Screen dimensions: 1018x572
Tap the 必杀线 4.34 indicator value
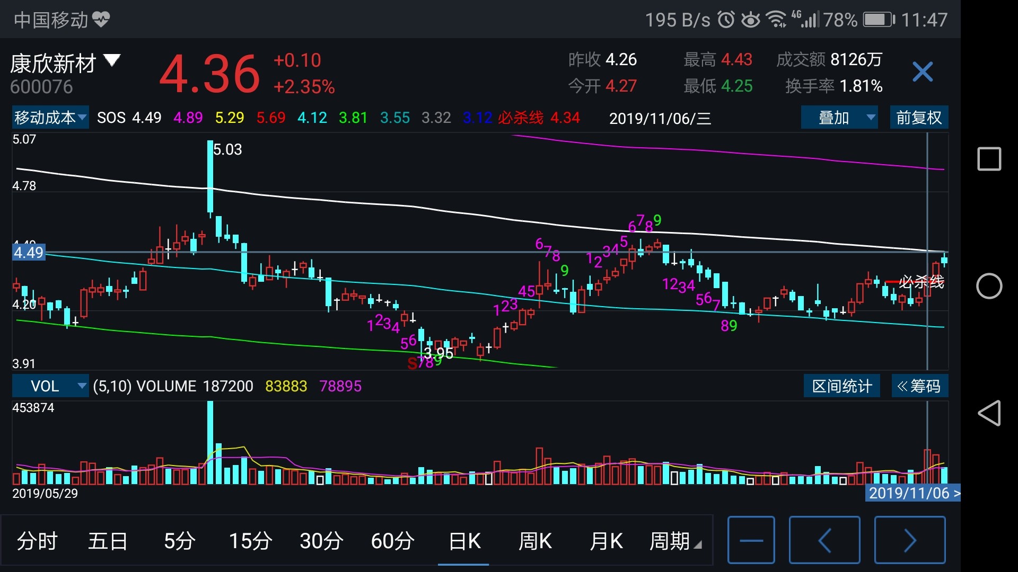click(539, 118)
